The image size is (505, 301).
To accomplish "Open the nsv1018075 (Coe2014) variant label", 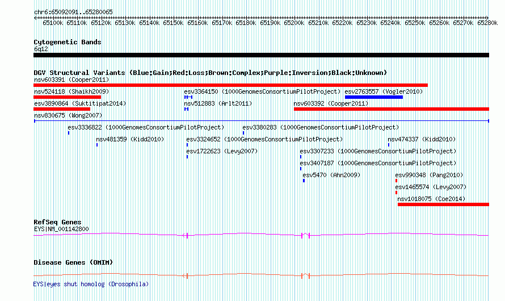I will coord(431,199).
